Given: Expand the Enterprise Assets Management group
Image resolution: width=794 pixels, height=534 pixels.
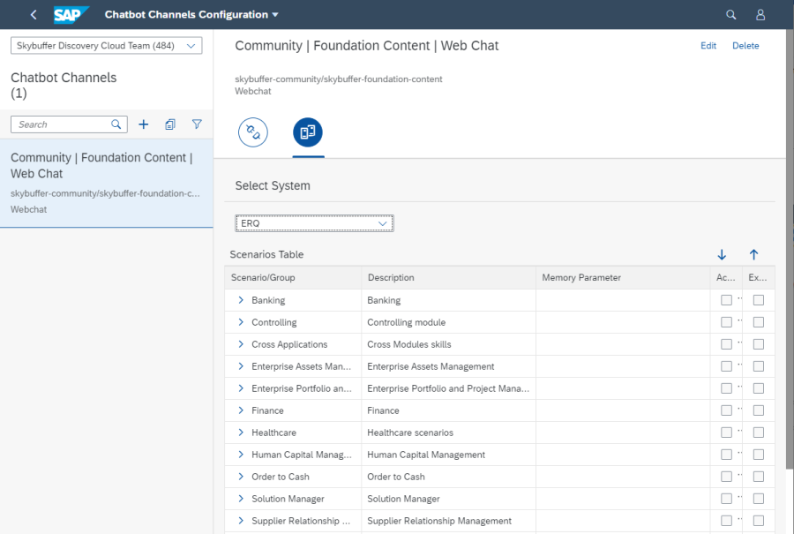Looking at the screenshot, I should coord(241,366).
